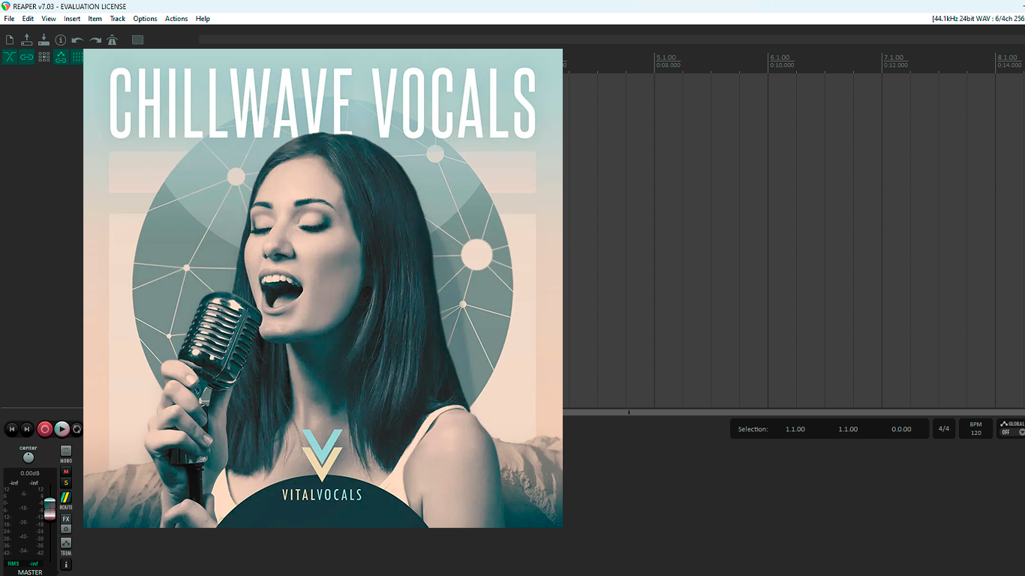The image size is (1025, 576).
Task: Open the Options menu
Action: pyautogui.click(x=145, y=19)
